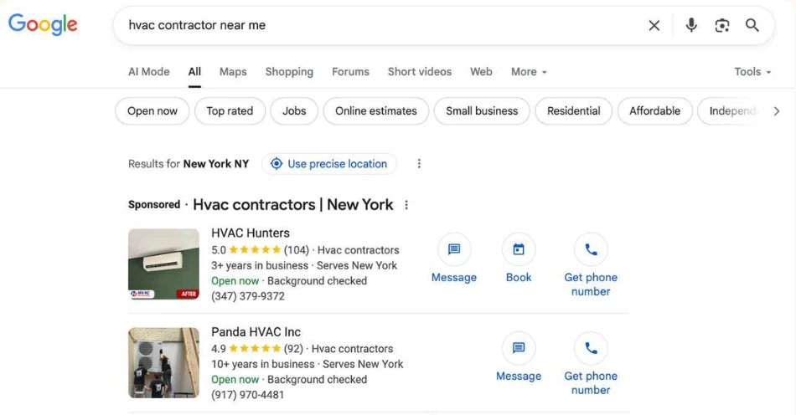Screen dimensions: 796x415
Task: Open the Tools dropdown
Action: tap(752, 72)
